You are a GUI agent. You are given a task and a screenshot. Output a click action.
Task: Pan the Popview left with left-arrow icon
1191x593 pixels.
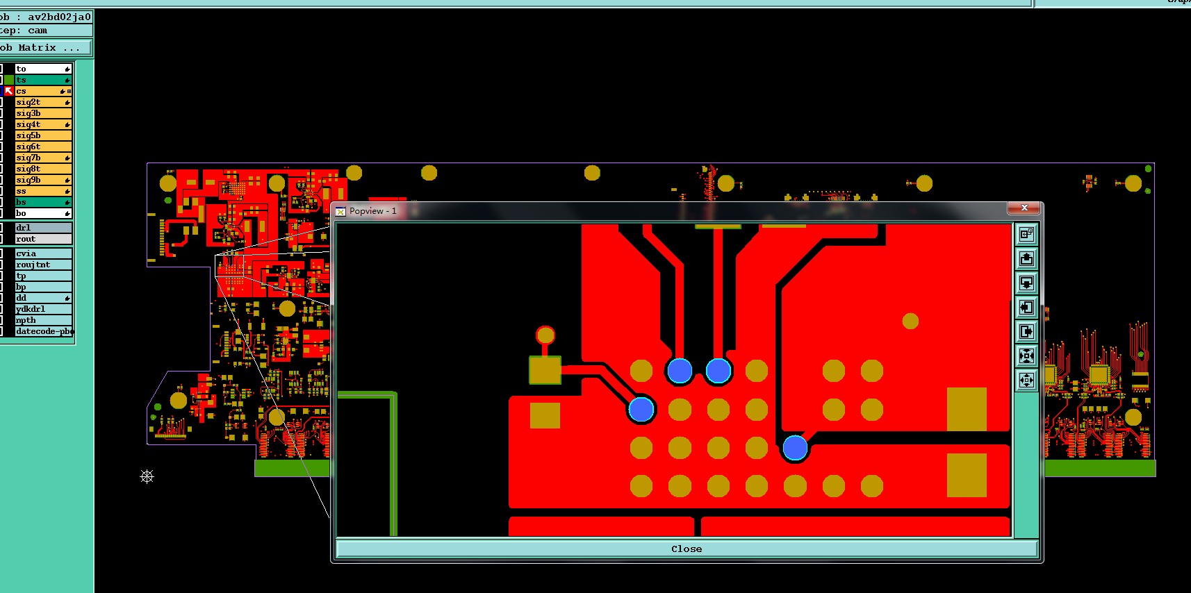click(x=1027, y=308)
